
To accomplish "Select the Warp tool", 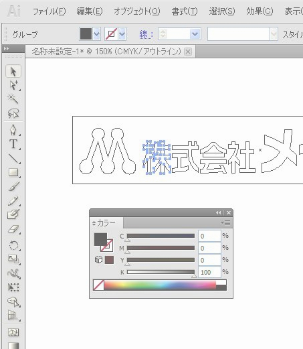I will [x=13, y=273].
